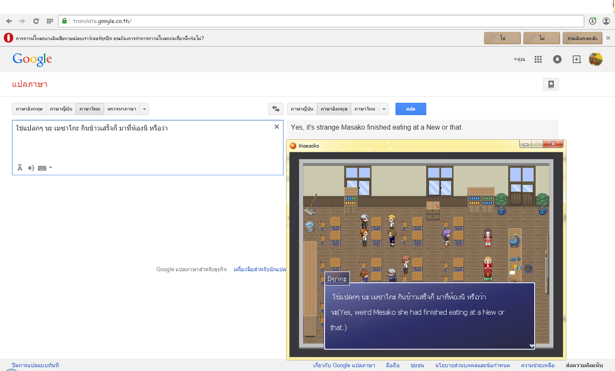The height and width of the screenshot is (371, 615).
Task: Expand the source language dropdown arrow
Action: pos(144,109)
